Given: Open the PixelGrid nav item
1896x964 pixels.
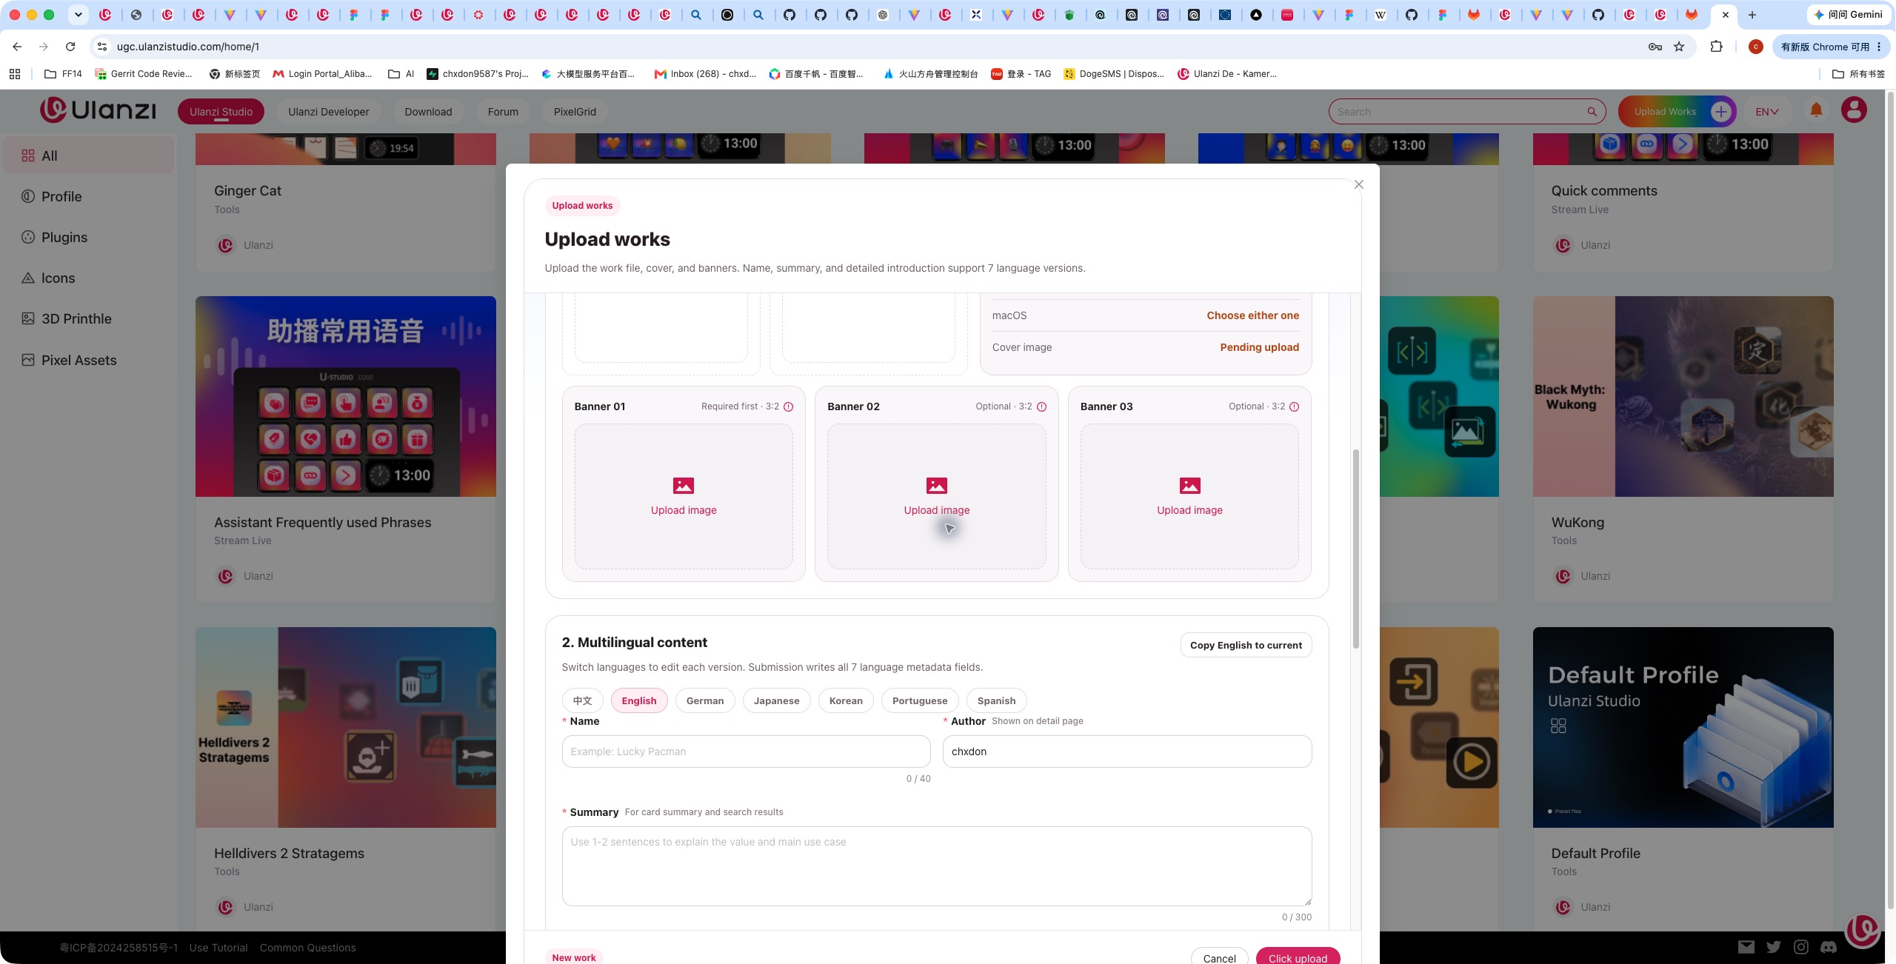Looking at the screenshot, I should [575, 112].
